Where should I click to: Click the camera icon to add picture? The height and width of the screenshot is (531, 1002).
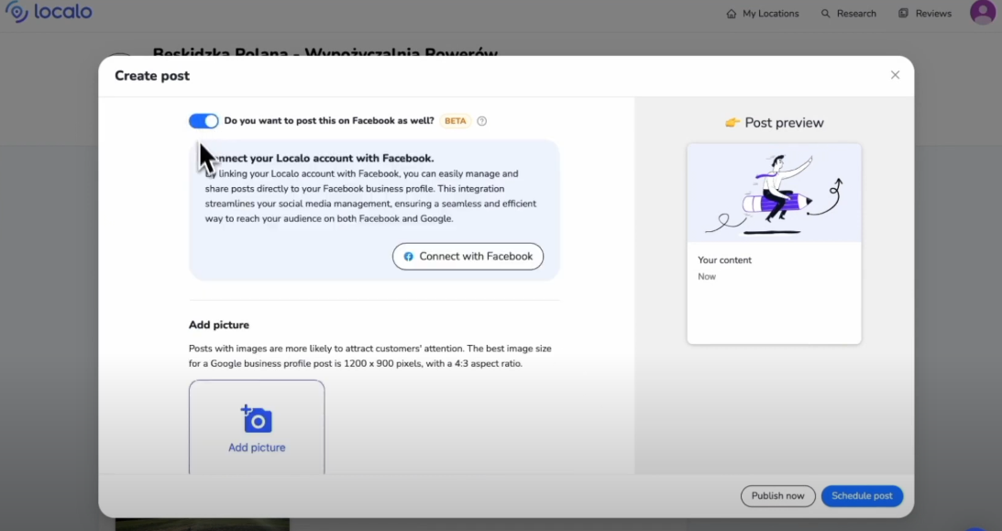257,419
